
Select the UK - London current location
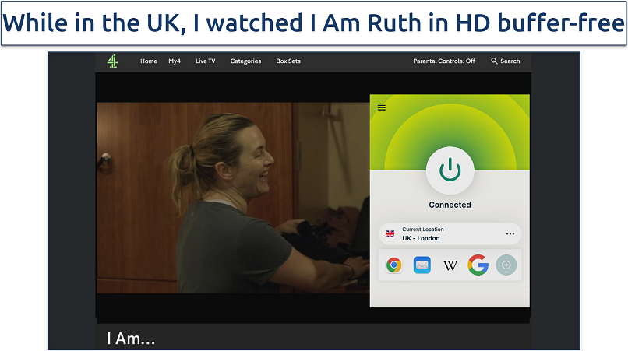pyautogui.click(x=450, y=233)
